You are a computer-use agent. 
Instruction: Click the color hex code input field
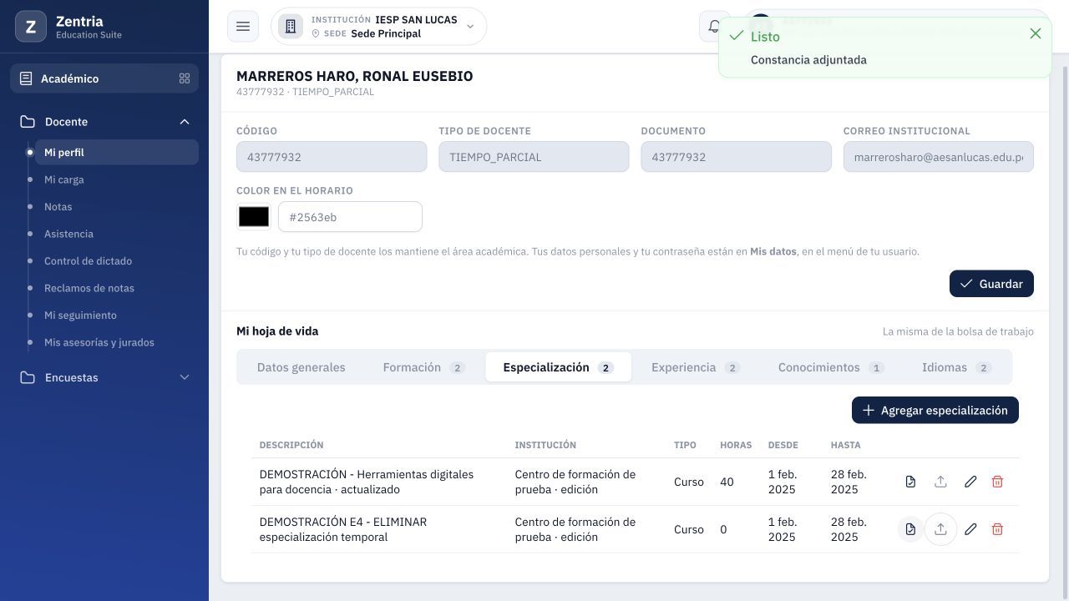pyautogui.click(x=350, y=217)
